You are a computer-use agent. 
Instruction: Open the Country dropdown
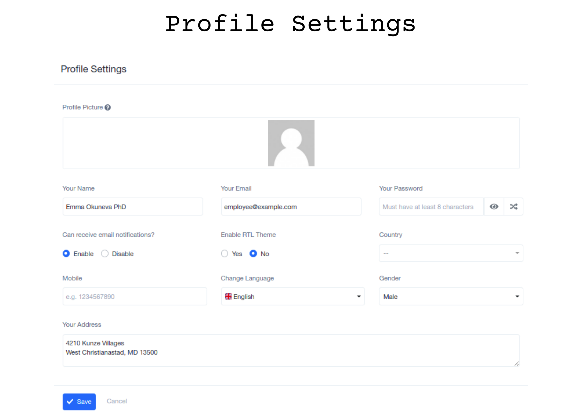pyautogui.click(x=451, y=253)
